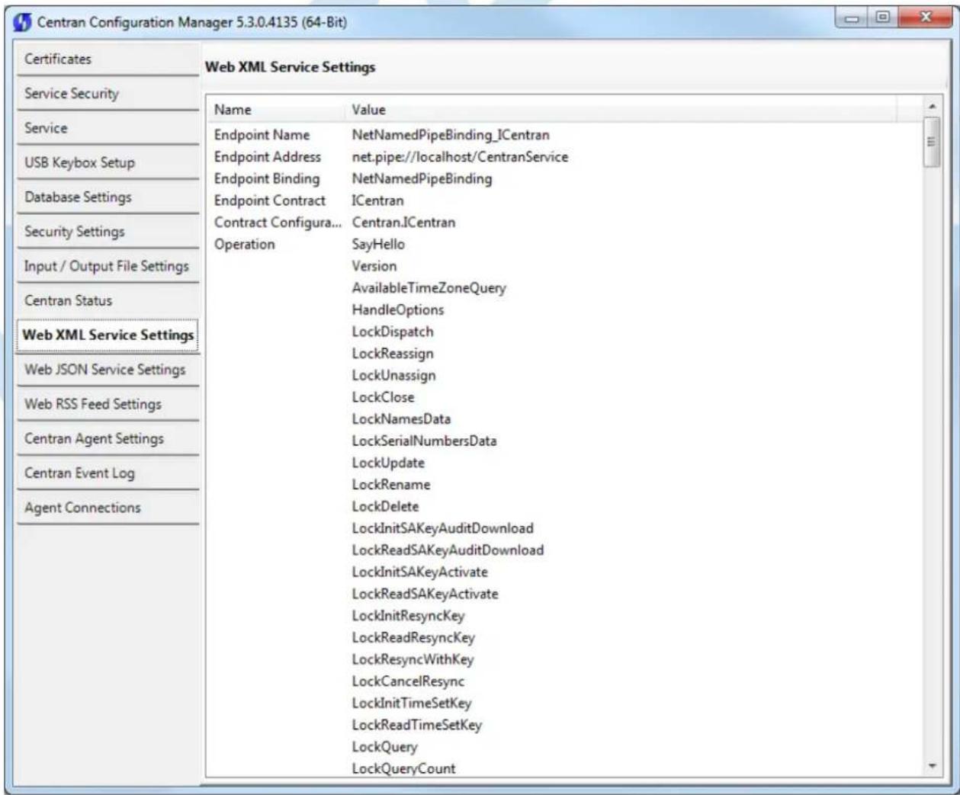Open Web JSON Service Settings
Viewport: 960px width, 795px height.
(107, 370)
